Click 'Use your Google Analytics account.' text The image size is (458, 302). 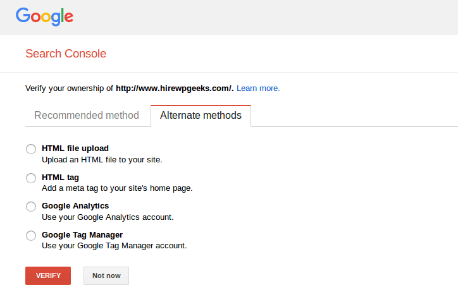108,217
